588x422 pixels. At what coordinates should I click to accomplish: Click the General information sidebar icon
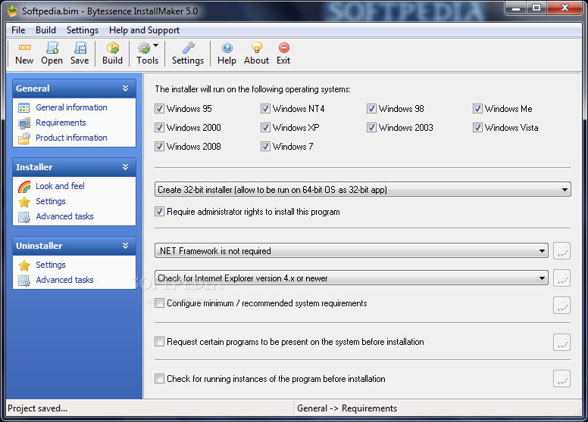[x=23, y=107]
